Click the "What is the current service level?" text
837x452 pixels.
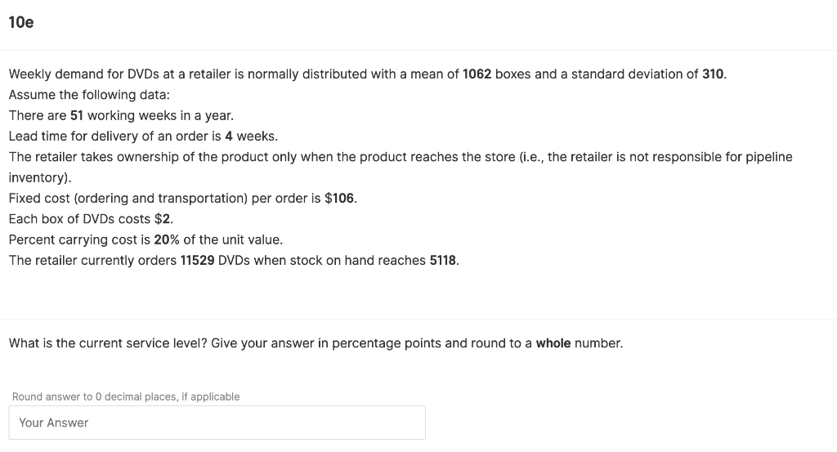click(x=108, y=343)
